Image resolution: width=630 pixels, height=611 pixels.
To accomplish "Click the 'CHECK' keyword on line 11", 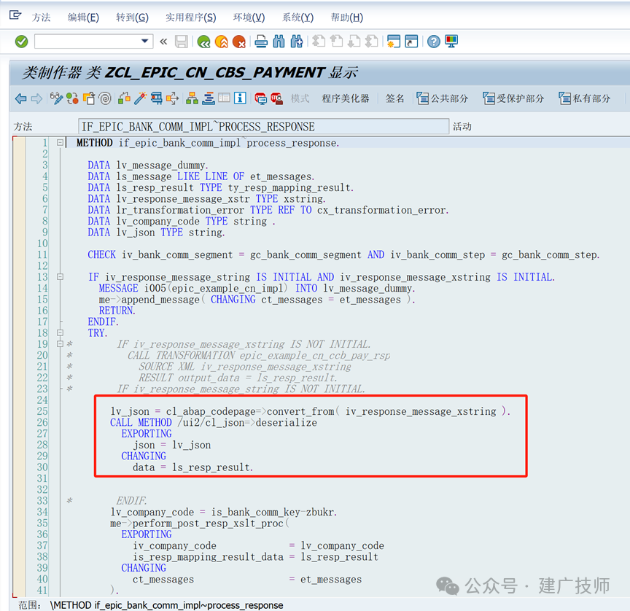I will click(x=101, y=254).
